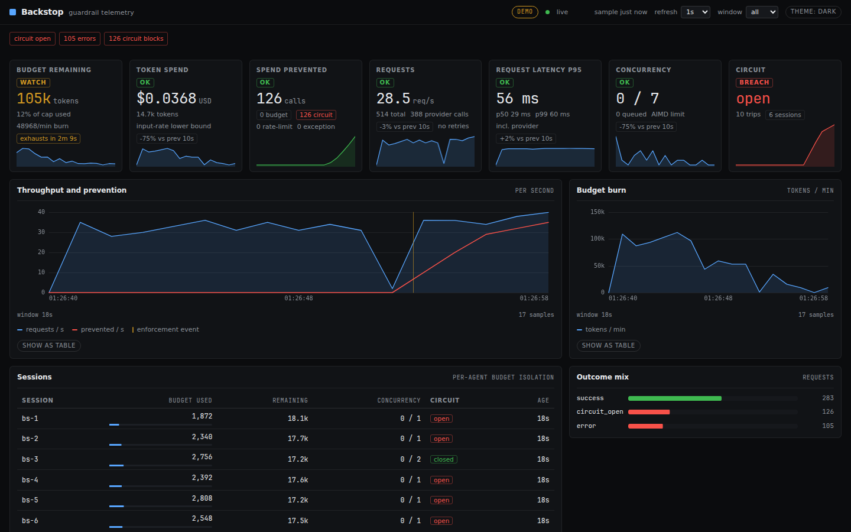Click '-3% vs prev 10s' in Requests
This screenshot has height=532, width=851.
tap(405, 126)
